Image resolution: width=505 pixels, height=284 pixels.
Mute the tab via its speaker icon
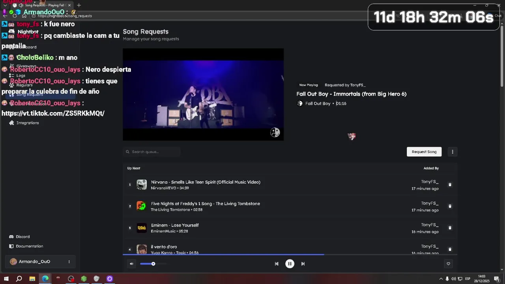pos(21,5)
